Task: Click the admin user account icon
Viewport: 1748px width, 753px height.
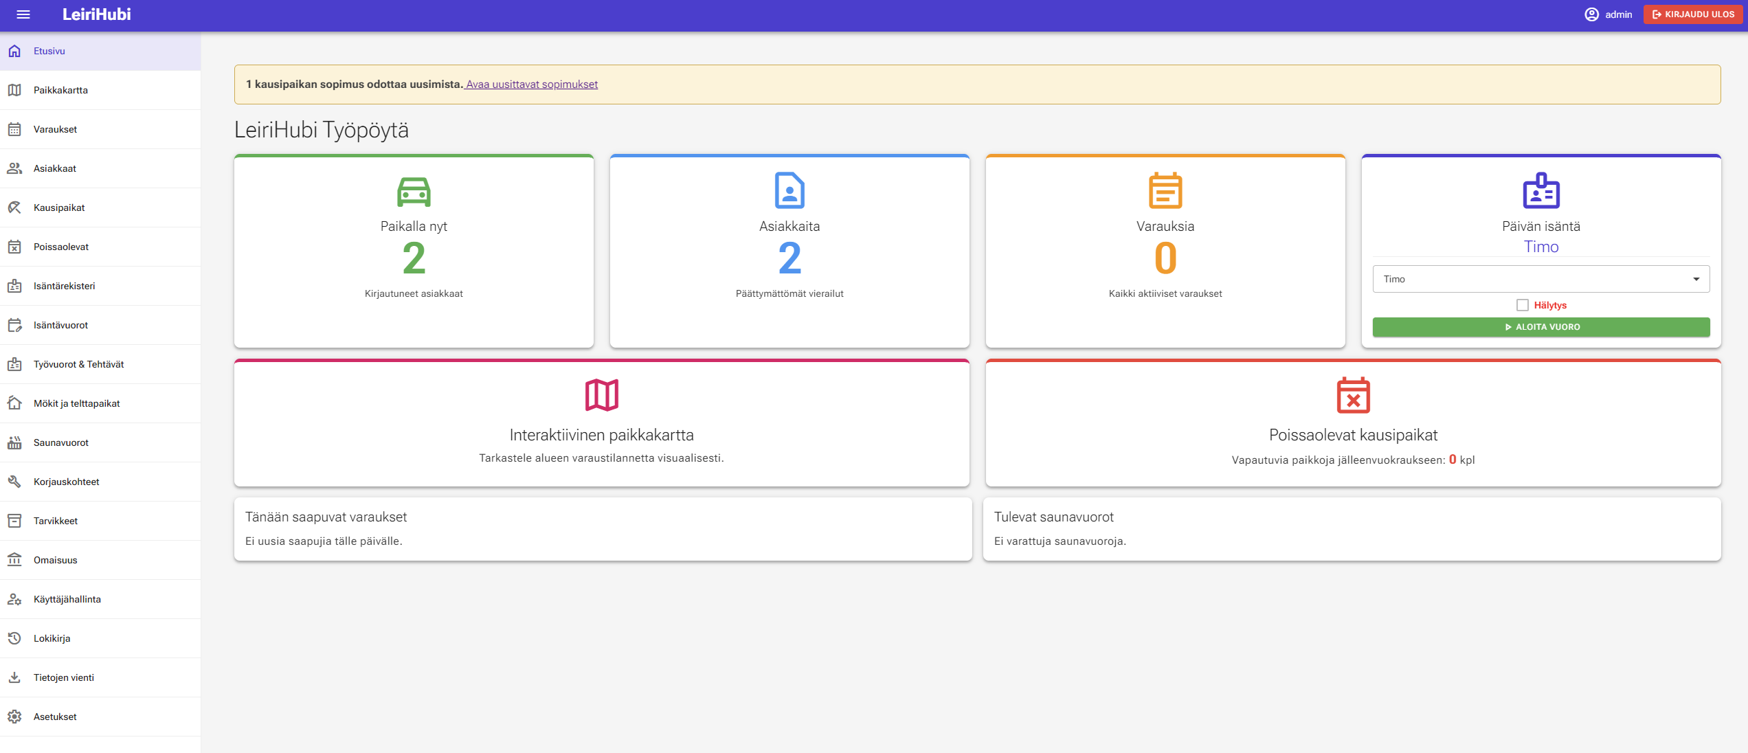Action: click(x=1591, y=14)
